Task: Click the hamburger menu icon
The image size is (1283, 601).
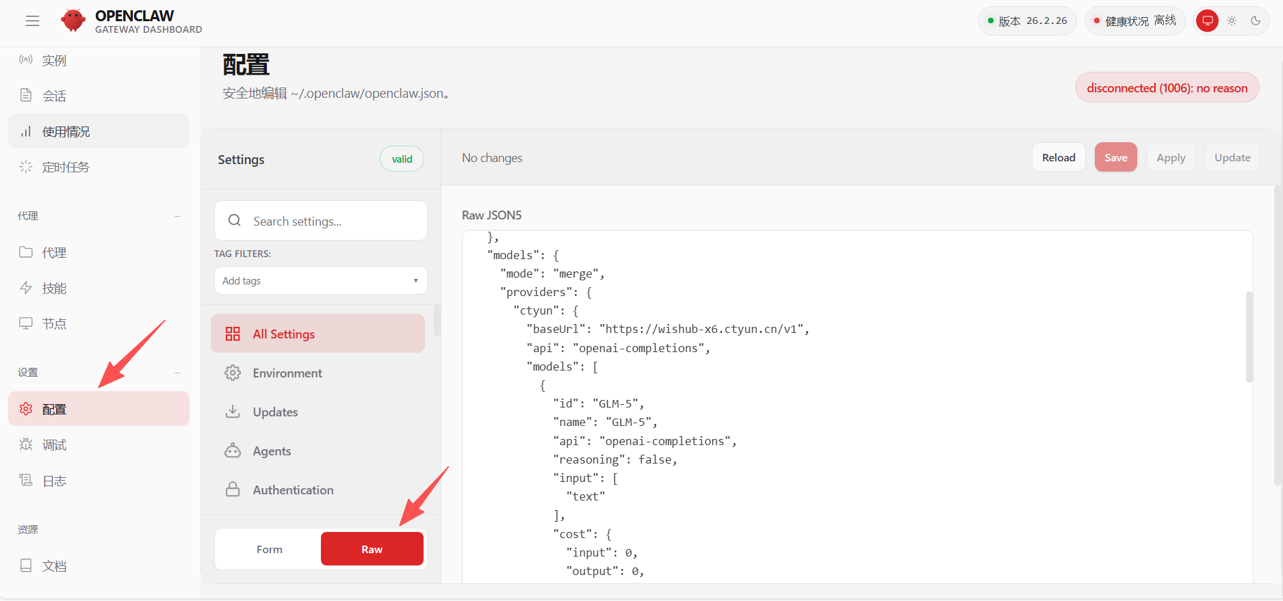Action: tap(32, 21)
